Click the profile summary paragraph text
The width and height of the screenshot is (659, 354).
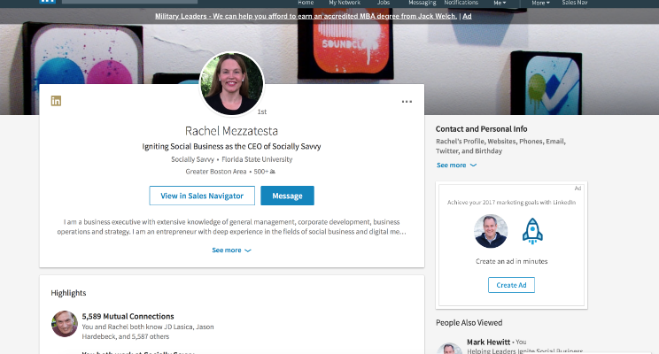tap(231, 227)
